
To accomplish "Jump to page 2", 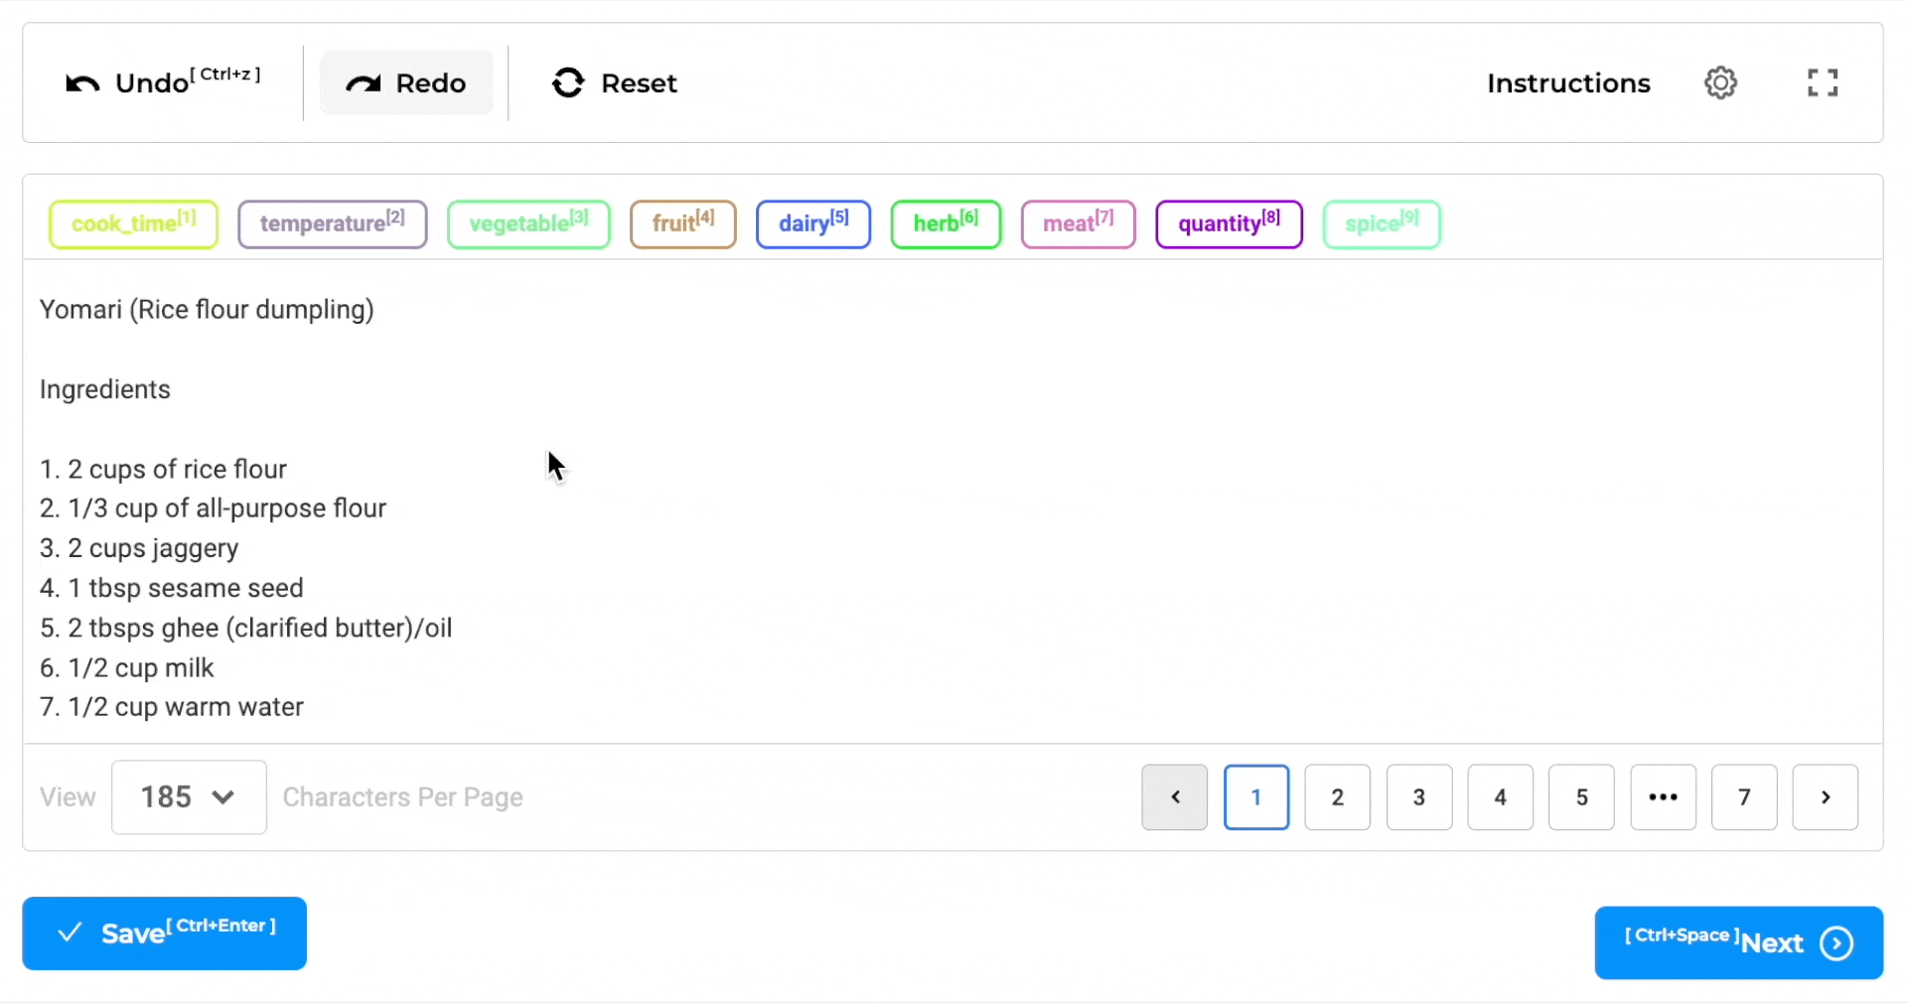I will click(1337, 797).
